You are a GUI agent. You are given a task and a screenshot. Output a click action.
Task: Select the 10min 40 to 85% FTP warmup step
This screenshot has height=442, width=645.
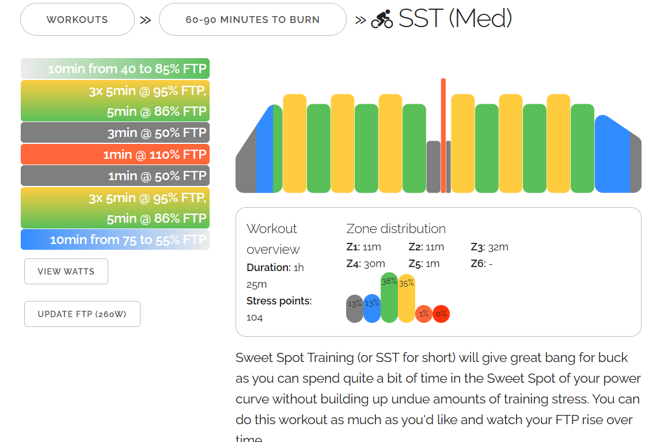[x=115, y=69]
